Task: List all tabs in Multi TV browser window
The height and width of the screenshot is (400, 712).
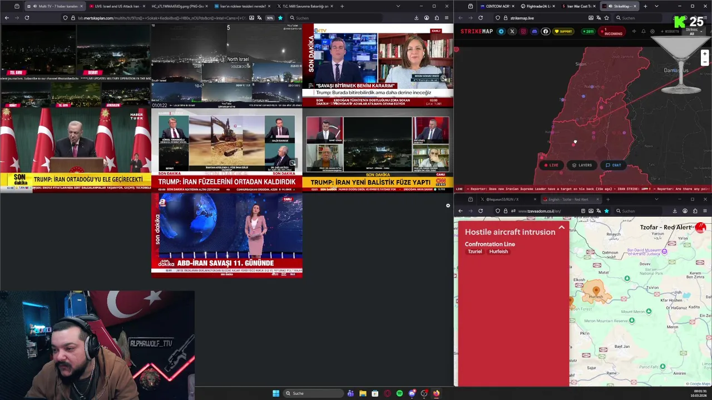Action: point(398,6)
